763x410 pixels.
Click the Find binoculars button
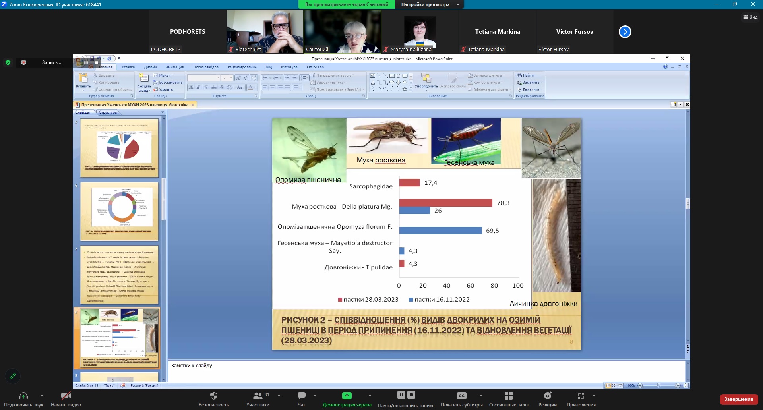525,75
